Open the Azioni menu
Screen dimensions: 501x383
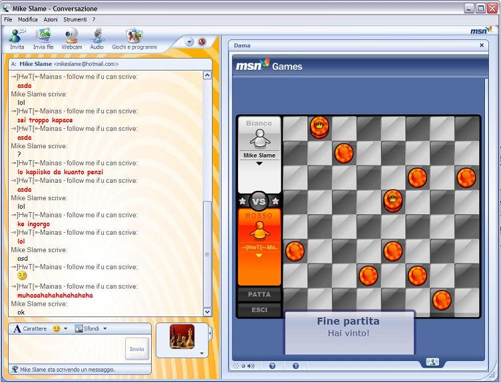click(x=51, y=19)
